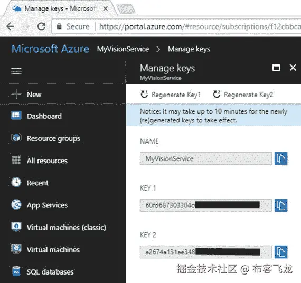This screenshot has width=301, height=283.
Task: Click the Regenerate Key1 refresh icon
Action: (144, 95)
